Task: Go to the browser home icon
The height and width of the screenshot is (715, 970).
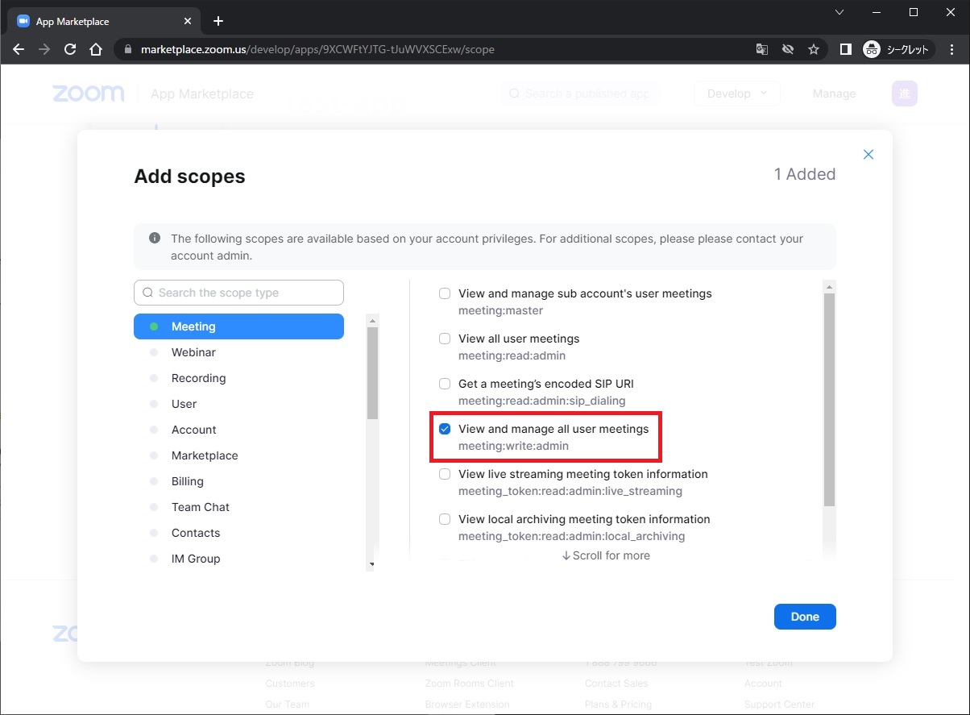Action: (96, 49)
